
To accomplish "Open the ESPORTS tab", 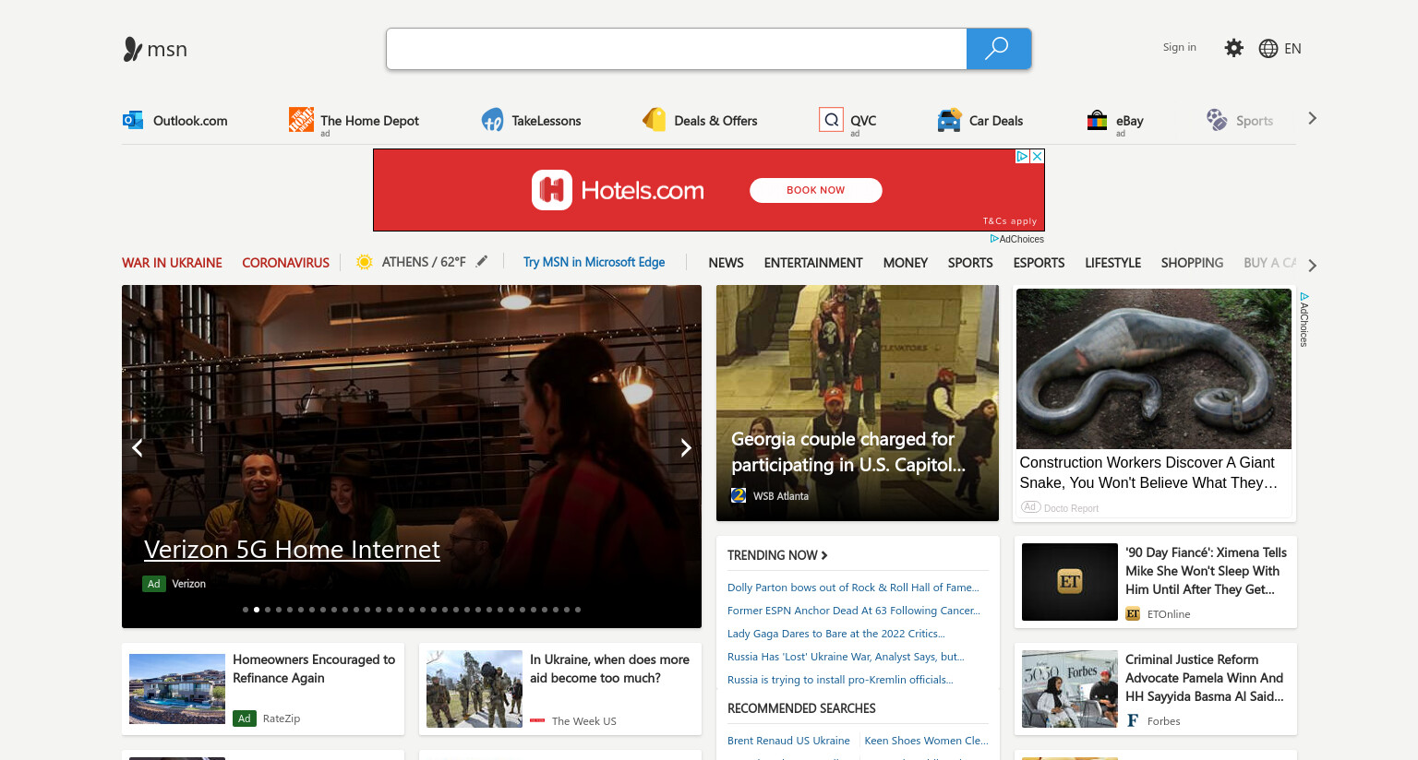I will [1039, 263].
